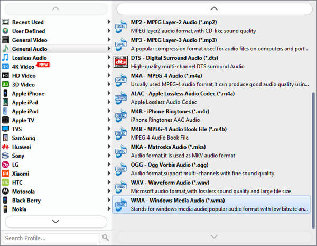Click the DTS Digital Surround format icon

coord(122,61)
